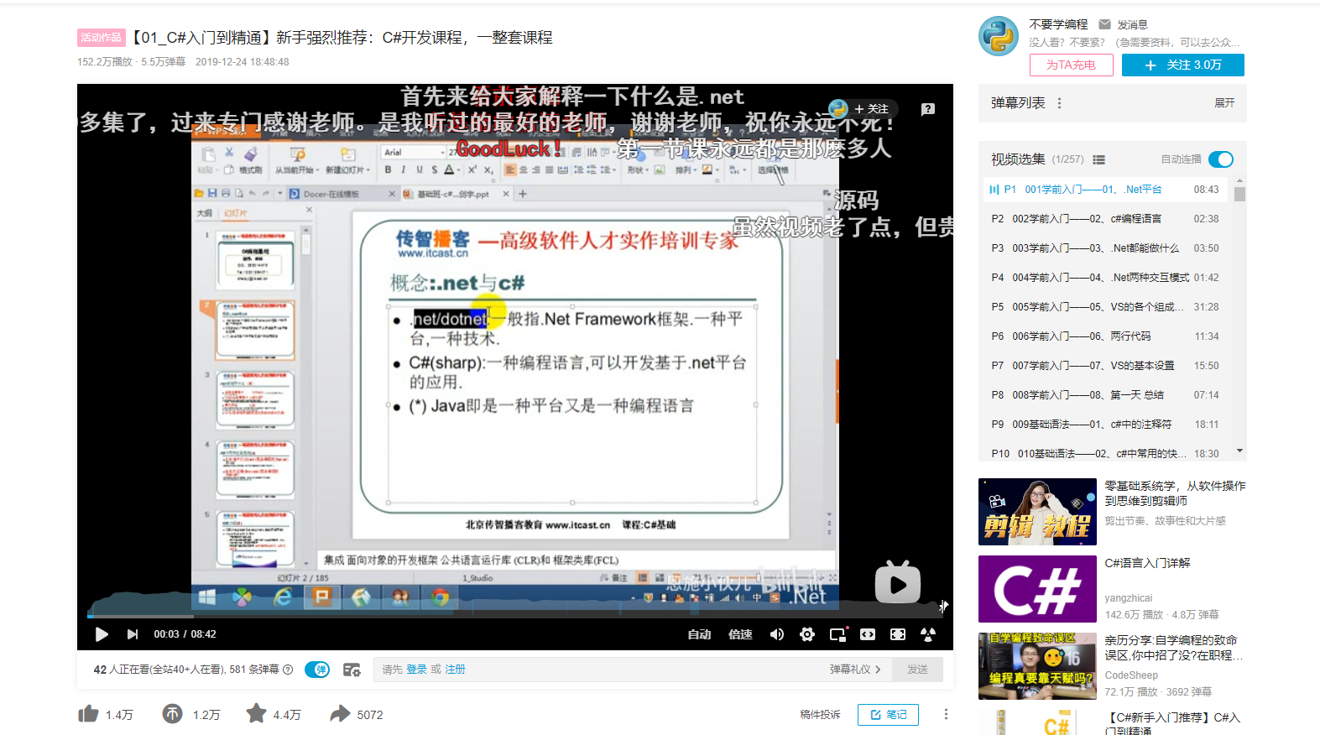Select episode P5 VS的各个组成
Screen dimensions: 1320x735
[x=1105, y=307]
